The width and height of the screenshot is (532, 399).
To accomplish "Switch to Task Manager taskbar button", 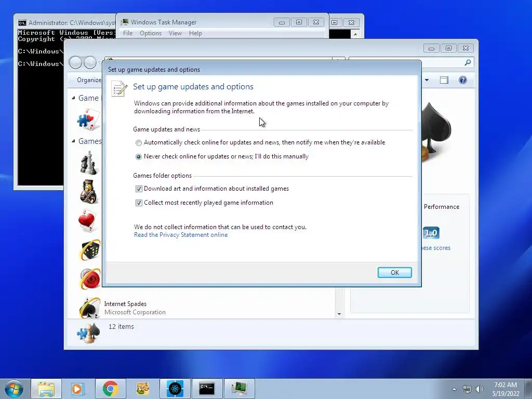I will [x=239, y=389].
